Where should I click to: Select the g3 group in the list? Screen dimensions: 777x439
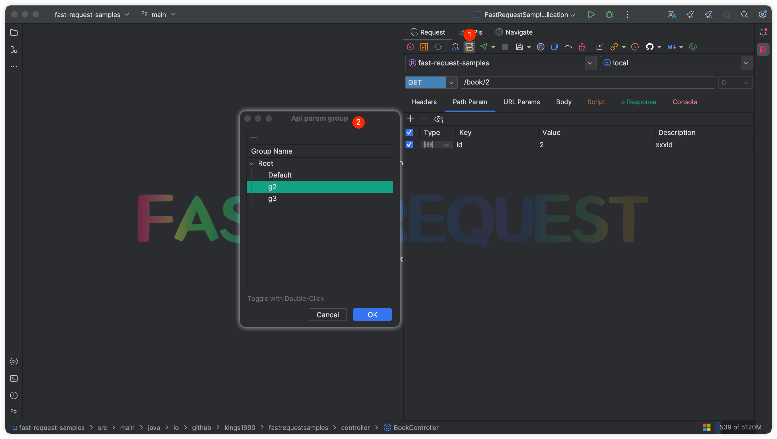pyautogui.click(x=272, y=199)
